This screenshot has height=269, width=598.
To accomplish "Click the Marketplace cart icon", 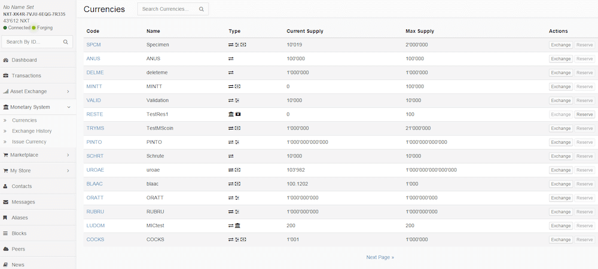I will [x=6, y=155].
